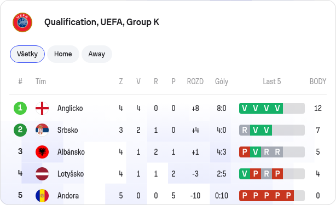The height and width of the screenshot is (205, 336).
Task: Switch to the Away standings tab
Action: point(97,54)
